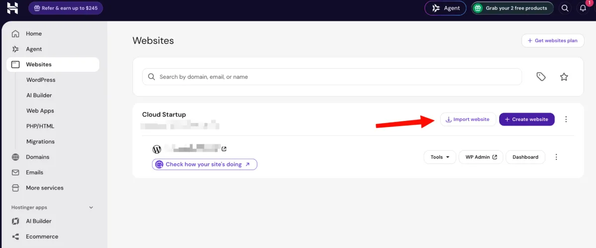
Task: Open PHP/HTML submenu item
Action: tap(40, 126)
